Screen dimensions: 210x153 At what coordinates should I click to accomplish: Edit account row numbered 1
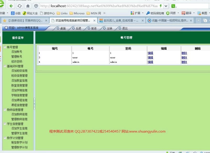pos(150,53)
